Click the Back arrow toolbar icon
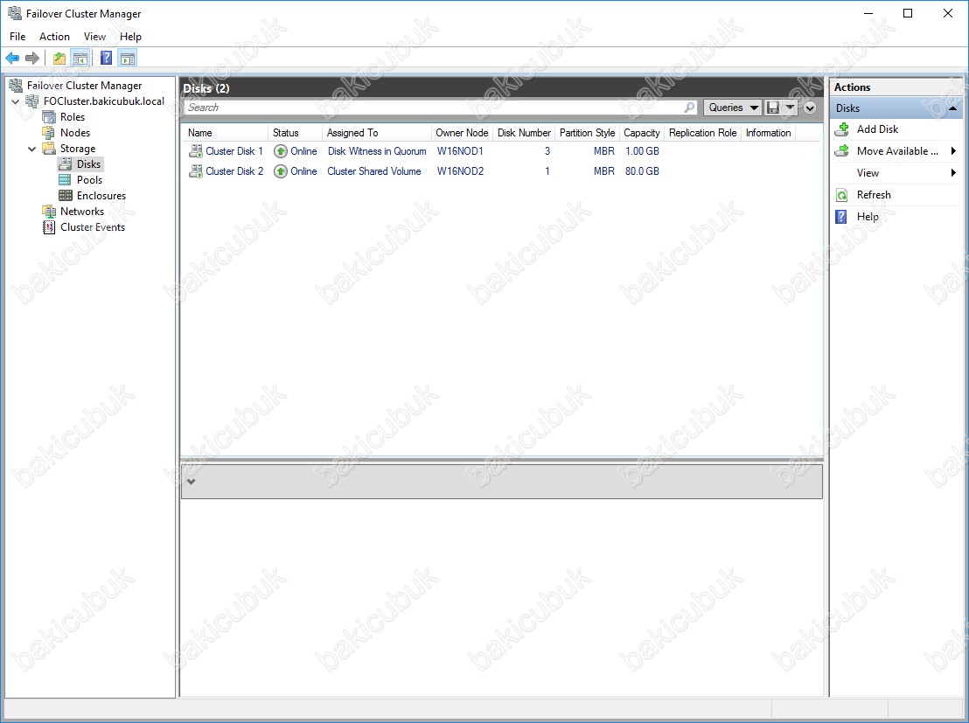 (x=12, y=58)
